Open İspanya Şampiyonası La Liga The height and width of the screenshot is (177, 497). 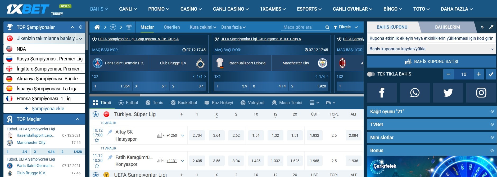44,89
